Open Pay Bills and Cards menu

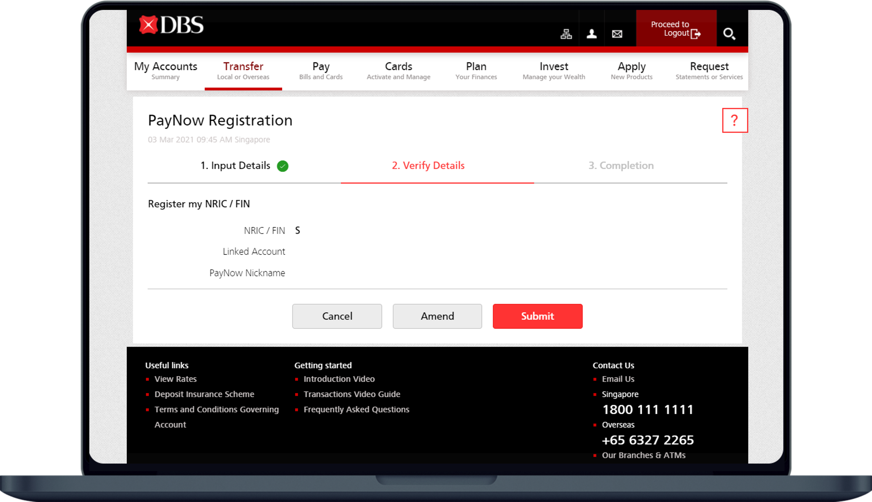point(321,71)
